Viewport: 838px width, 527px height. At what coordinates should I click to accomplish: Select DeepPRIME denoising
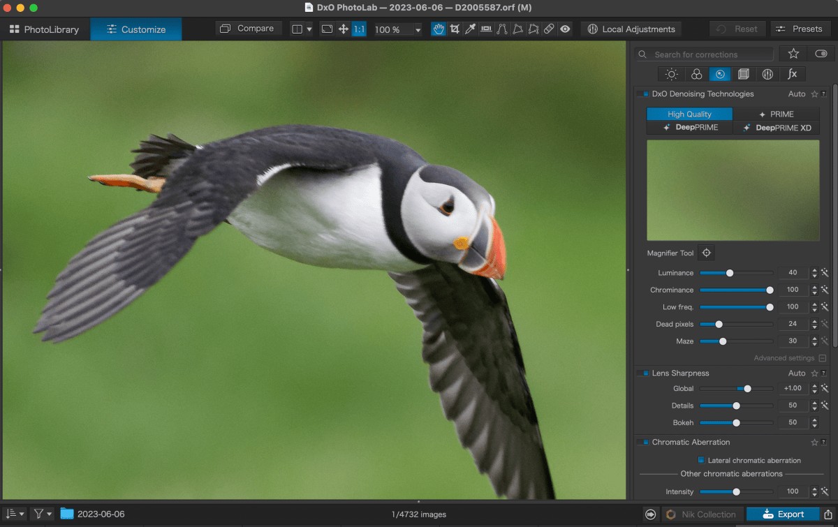(x=689, y=128)
